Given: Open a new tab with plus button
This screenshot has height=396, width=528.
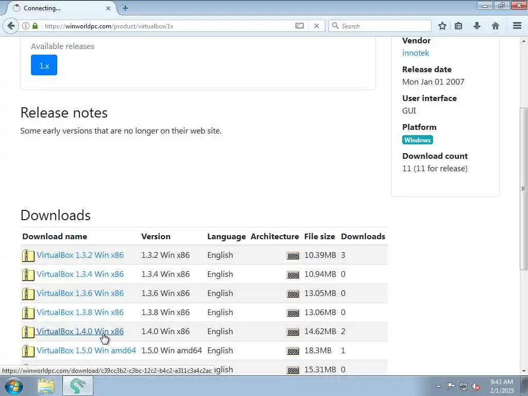Looking at the screenshot, I should click(x=125, y=8).
